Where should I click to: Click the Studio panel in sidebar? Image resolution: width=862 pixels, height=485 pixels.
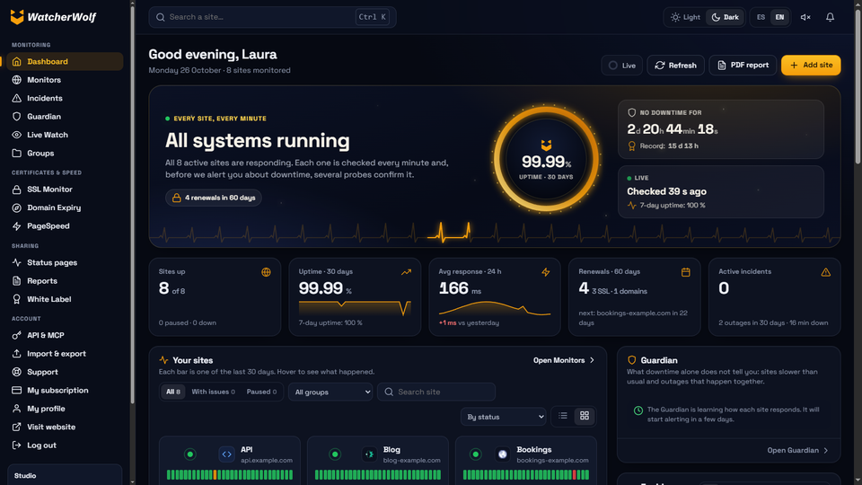[65, 474]
